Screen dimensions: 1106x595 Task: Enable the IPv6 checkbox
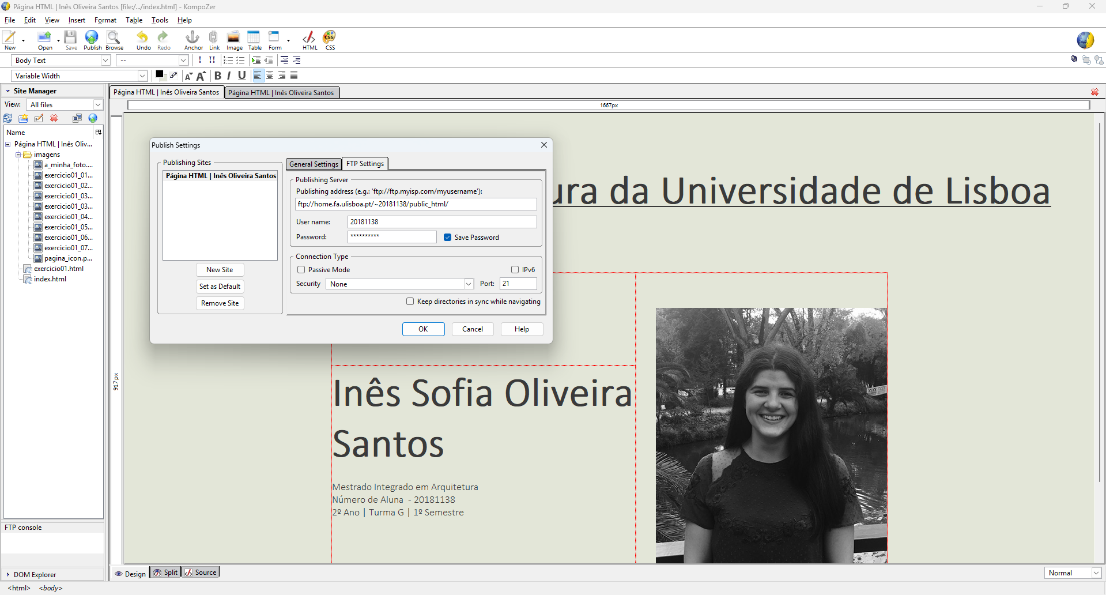[x=515, y=270]
